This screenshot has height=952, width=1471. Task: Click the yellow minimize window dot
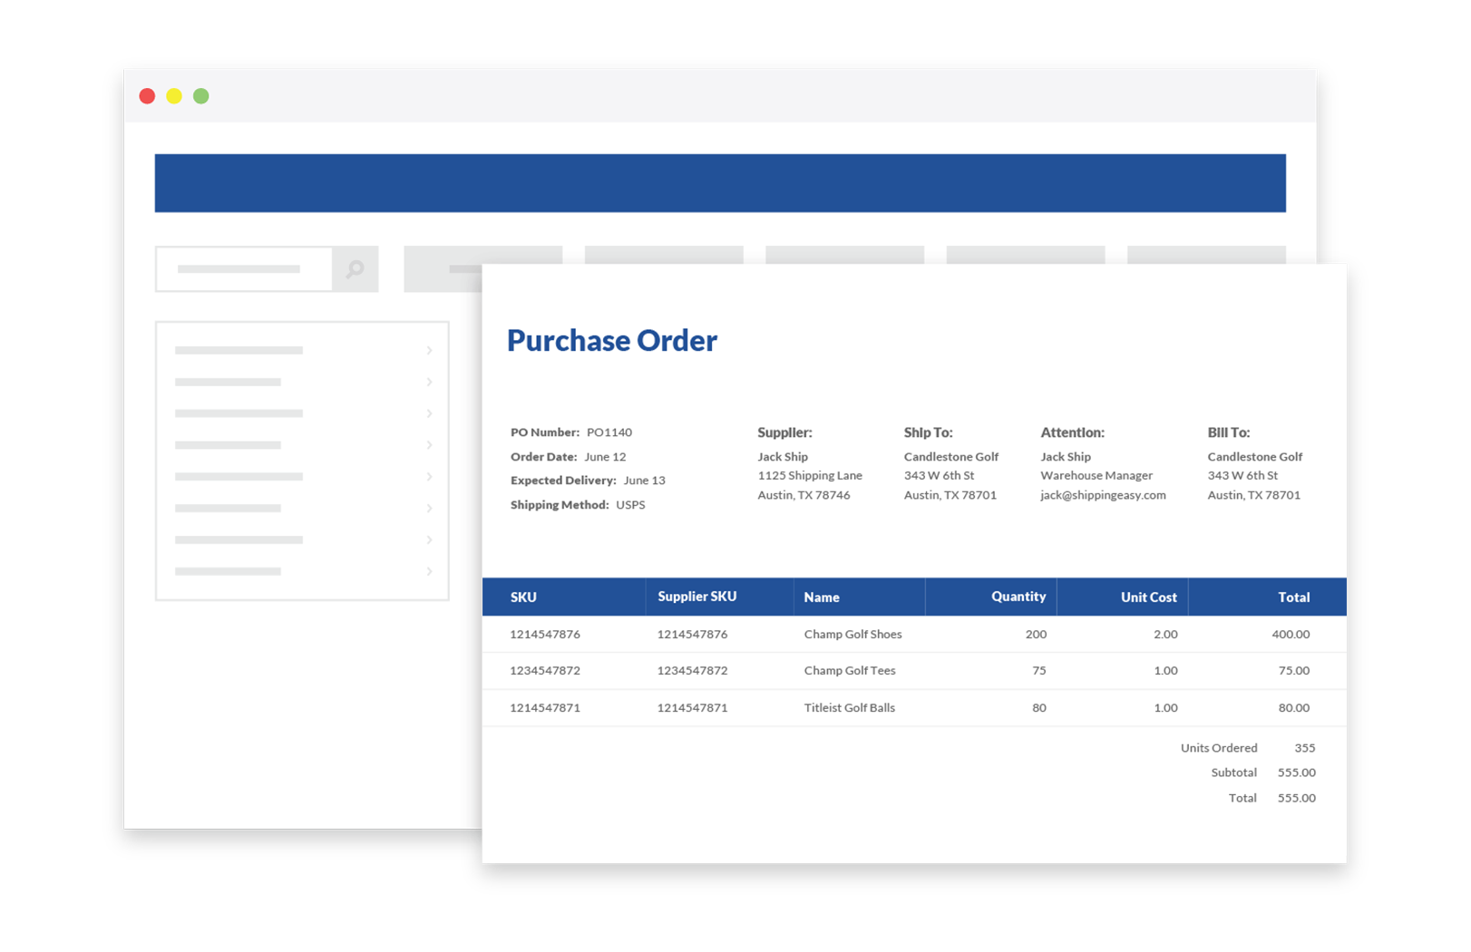pos(174,96)
